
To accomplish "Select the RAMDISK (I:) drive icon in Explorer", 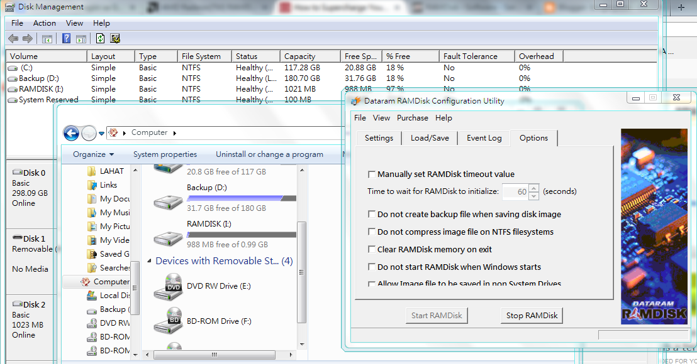I will [168, 239].
